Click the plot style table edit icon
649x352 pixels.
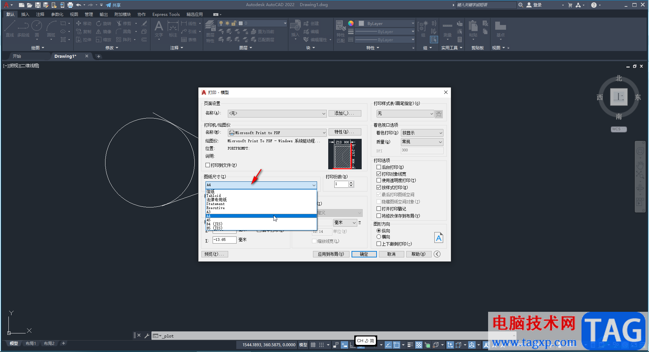[x=439, y=114]
